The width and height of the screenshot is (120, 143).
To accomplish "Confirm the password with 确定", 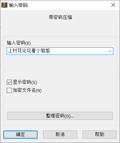I will coord(20,135).
